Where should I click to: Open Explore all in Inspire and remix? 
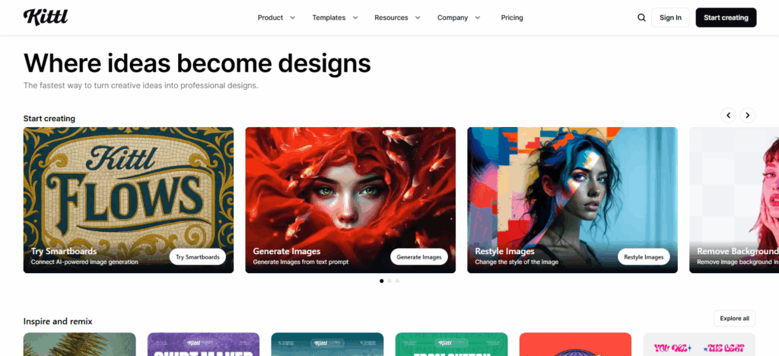pos(734,318)
